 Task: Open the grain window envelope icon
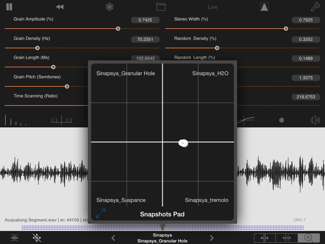[x=264, y=7]
